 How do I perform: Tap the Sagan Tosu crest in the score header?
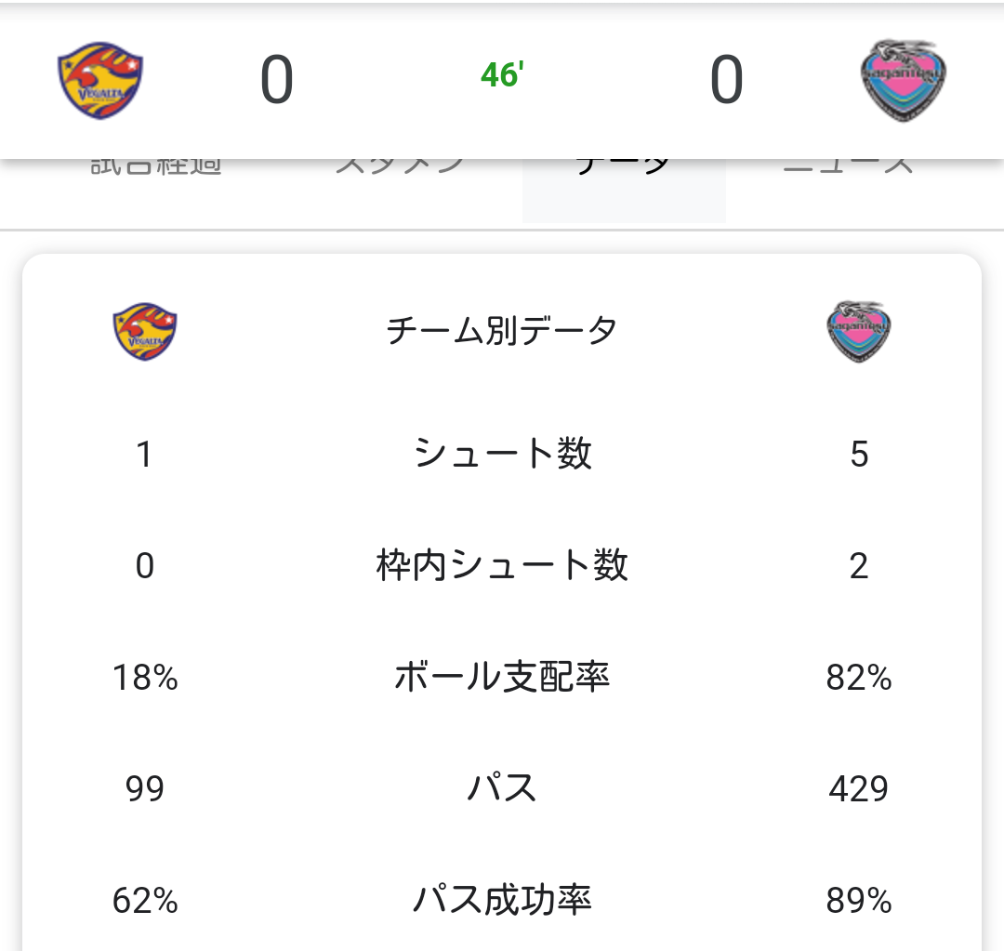(x=903, y=80)
